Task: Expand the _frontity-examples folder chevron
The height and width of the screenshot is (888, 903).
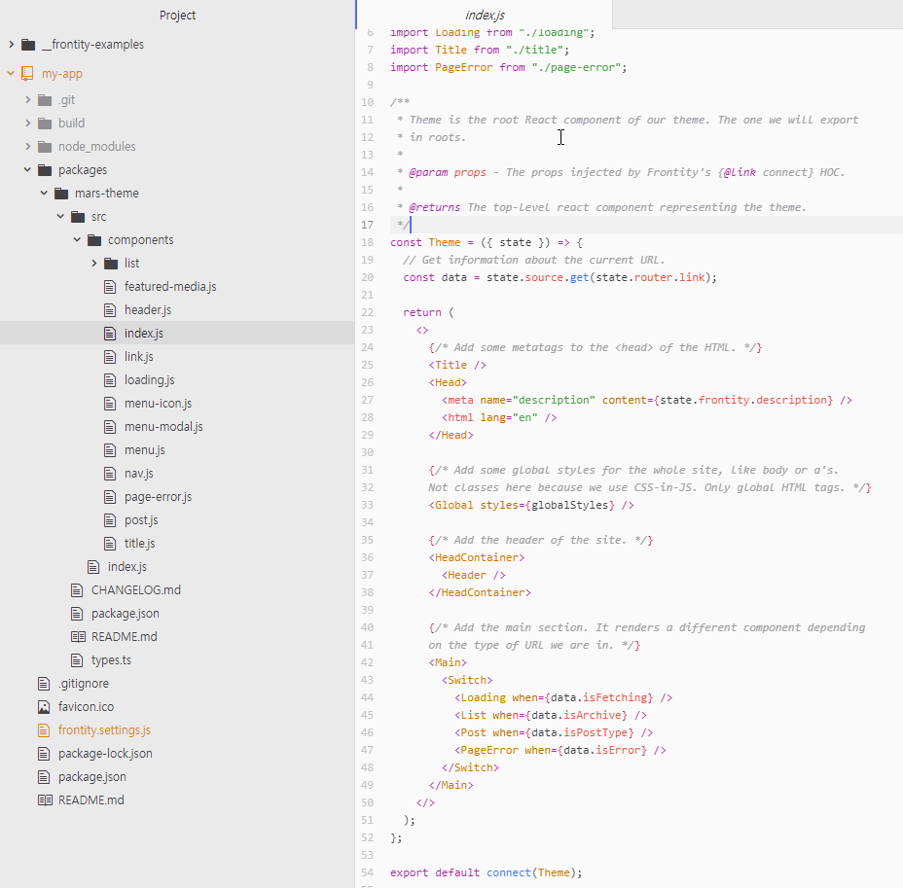Action: pos(11,45)
